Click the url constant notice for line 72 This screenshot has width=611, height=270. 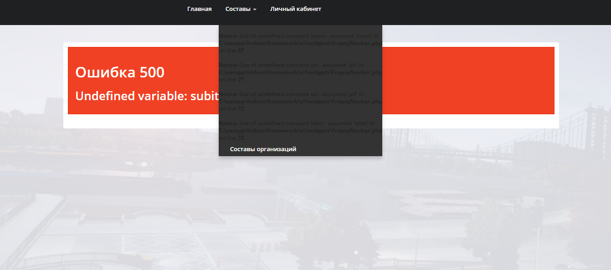pos(300,102)
